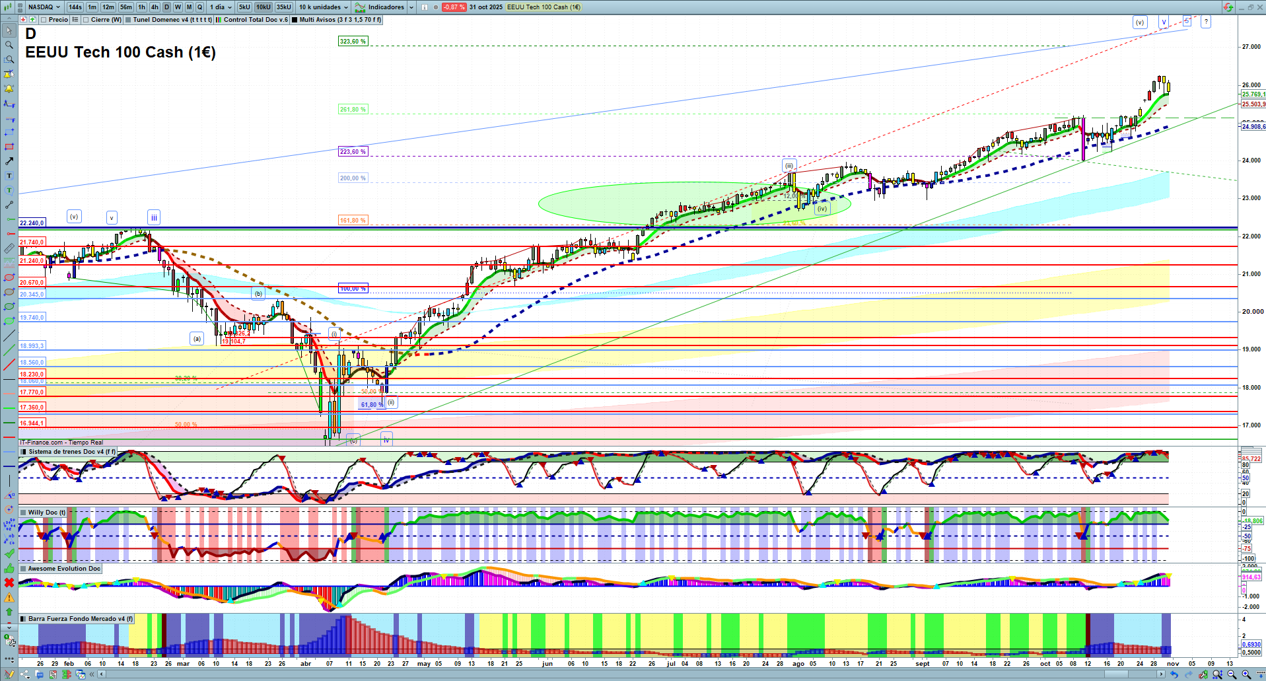The width and height of the screenshot is (1266, 681).
Task: Select the brown ellipse drawing tool
Action: [9, 292]
